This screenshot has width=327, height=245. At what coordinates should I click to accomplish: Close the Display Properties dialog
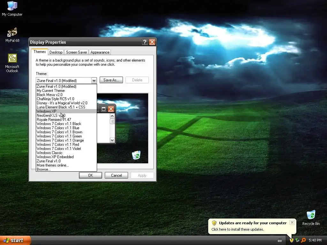152,42
